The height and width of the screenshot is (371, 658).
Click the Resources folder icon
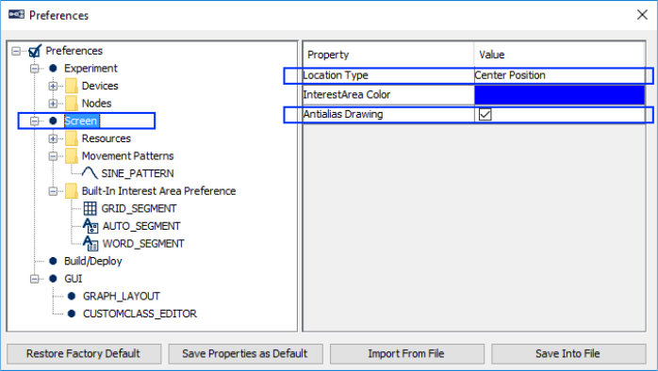click(72, 138)
